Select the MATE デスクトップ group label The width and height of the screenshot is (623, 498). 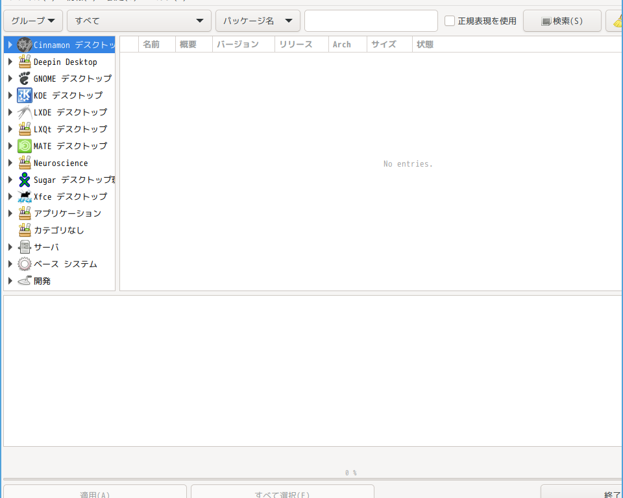click(x=70, y=146)
